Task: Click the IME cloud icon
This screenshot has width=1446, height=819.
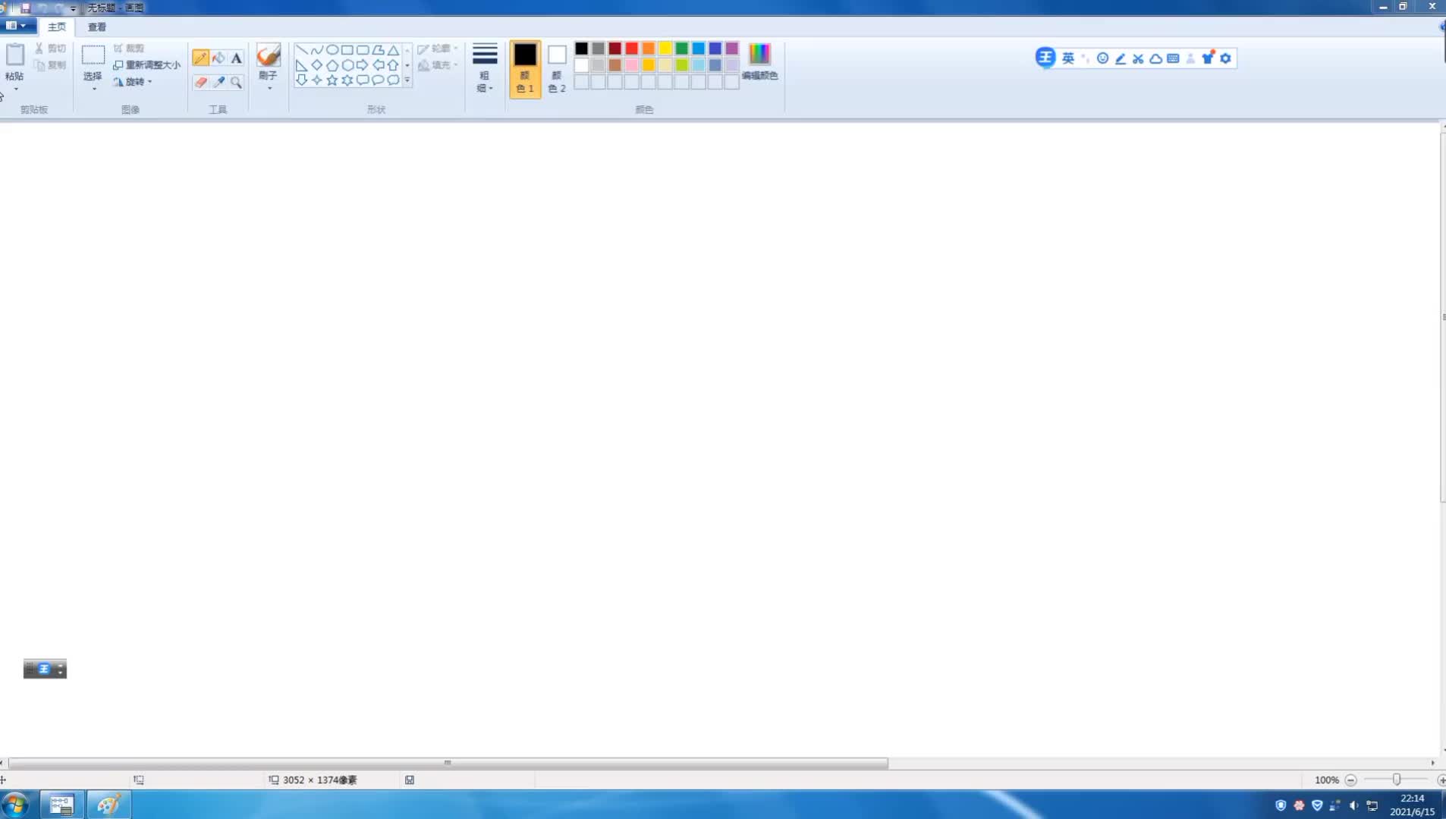Action: click(1155, 58)
